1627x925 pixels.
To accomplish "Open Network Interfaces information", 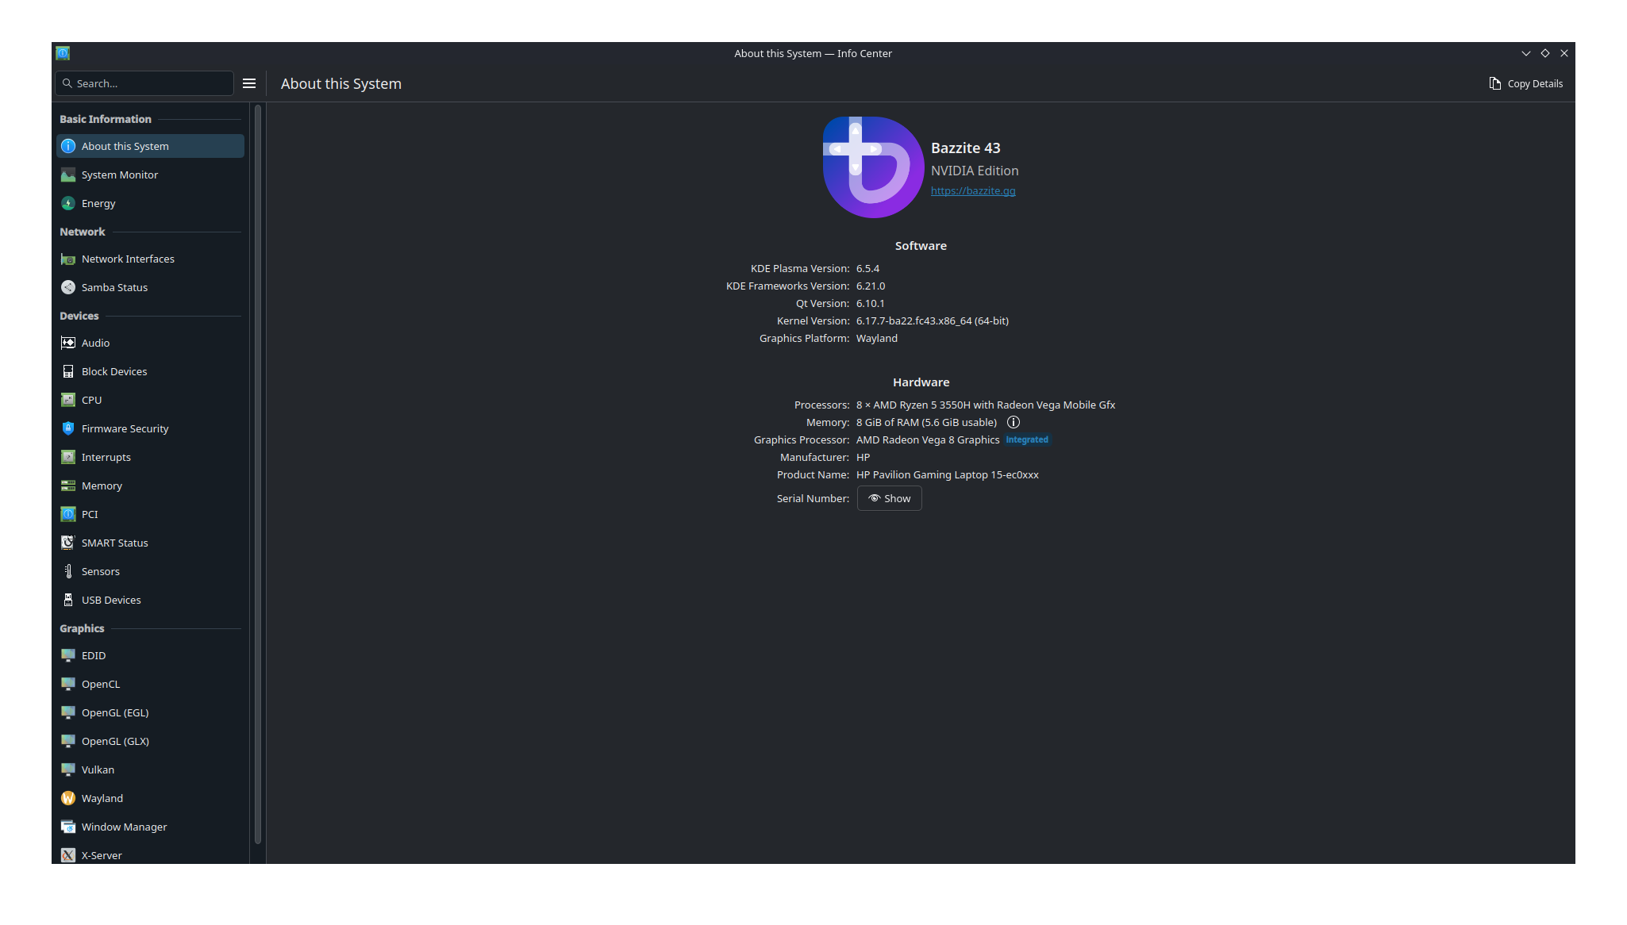I will [x=128, y=259].
